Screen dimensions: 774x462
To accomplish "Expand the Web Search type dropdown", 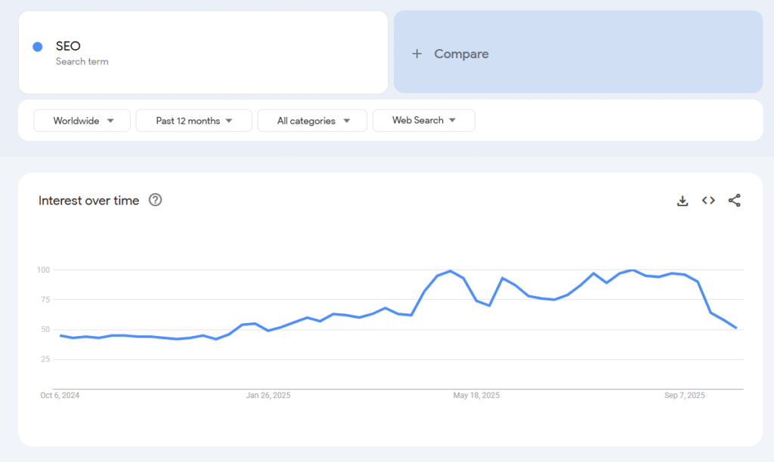I will click(423, 121).
